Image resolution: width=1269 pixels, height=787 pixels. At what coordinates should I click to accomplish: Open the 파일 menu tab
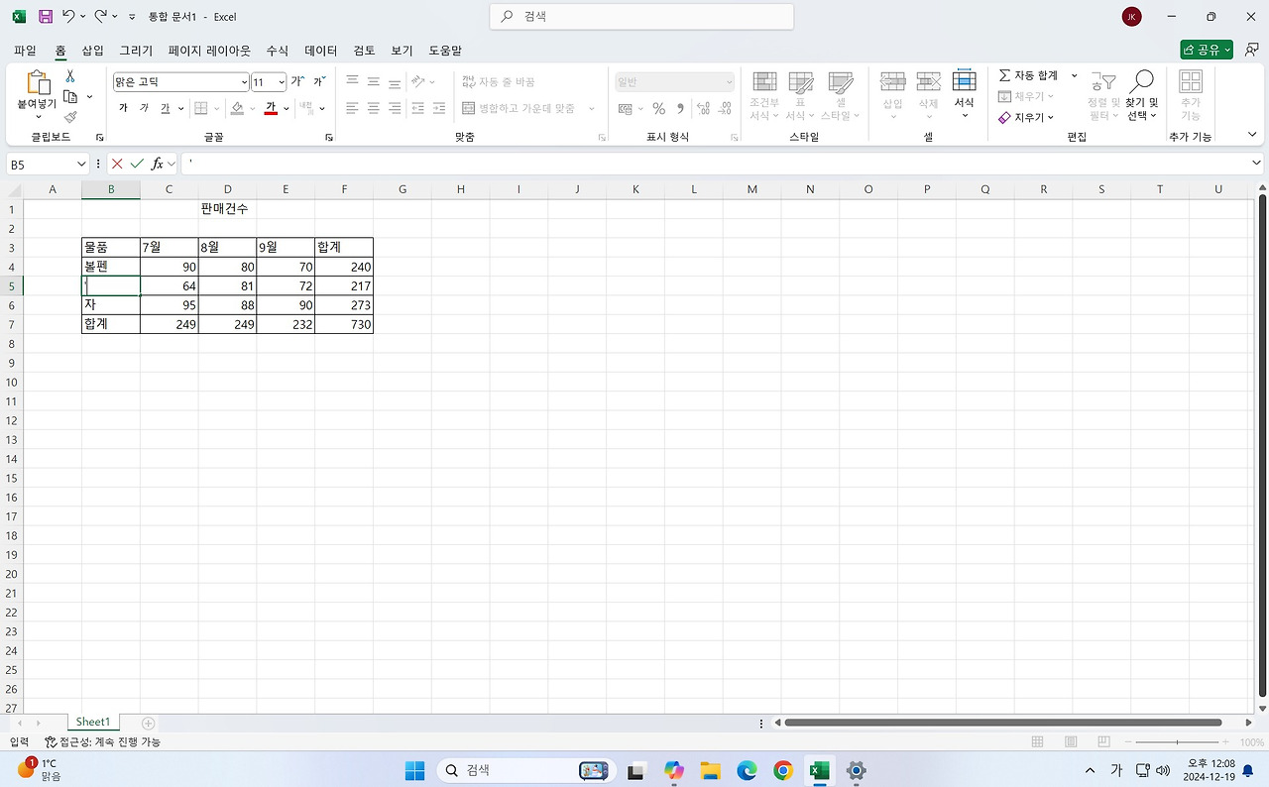(x=25, y=51)
